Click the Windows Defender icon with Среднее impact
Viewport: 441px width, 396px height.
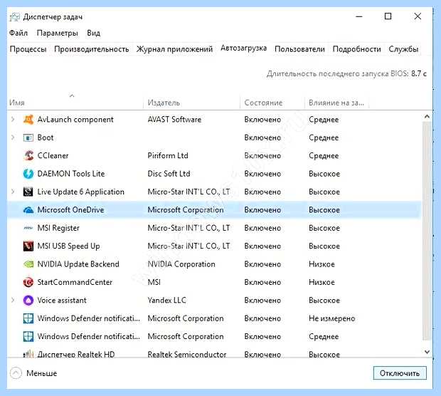(x=28, y=337)
